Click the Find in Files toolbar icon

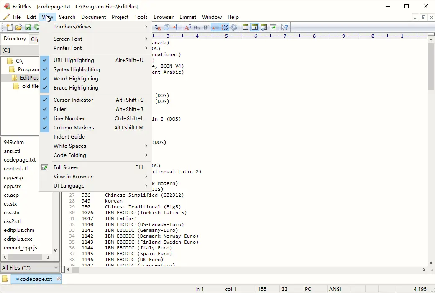click(167, 27)
